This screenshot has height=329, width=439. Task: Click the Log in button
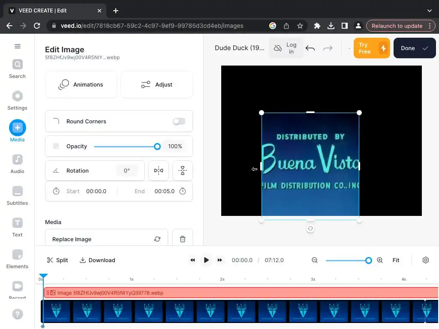pyautogui.click(x=286, y=48)
